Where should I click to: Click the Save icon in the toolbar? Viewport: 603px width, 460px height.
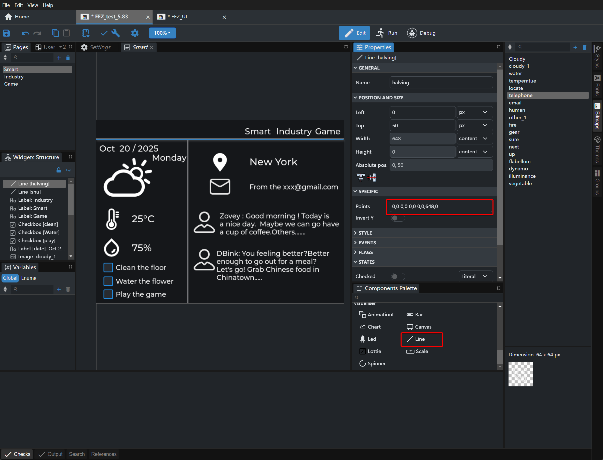click(7, 33)
